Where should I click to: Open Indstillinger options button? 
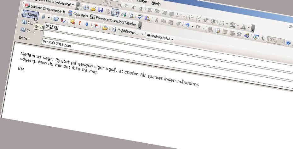(x=125, y=31)
